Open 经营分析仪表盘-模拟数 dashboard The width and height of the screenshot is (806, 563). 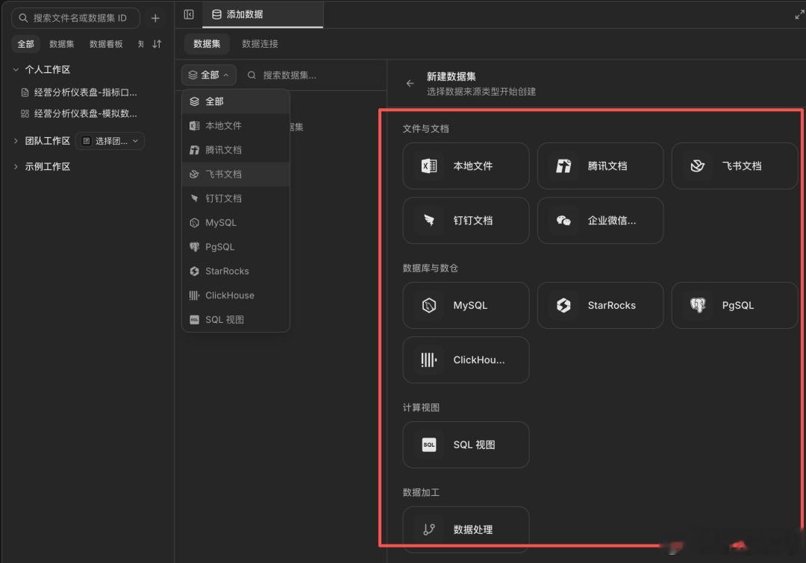point(86,113)
